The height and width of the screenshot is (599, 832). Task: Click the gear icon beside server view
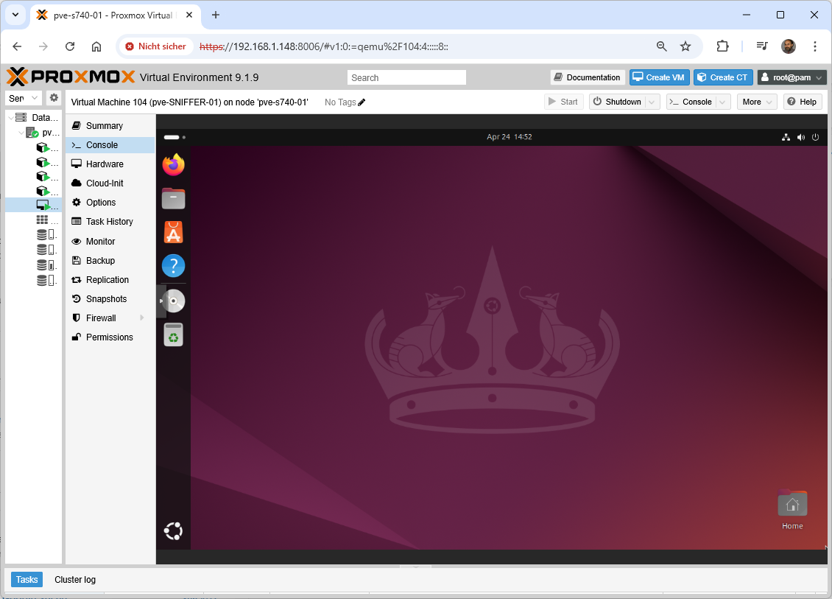point(54,98)
